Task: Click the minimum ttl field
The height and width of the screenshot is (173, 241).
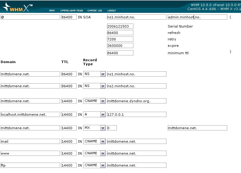Action: pyautogui.click(x=120, y=53)
